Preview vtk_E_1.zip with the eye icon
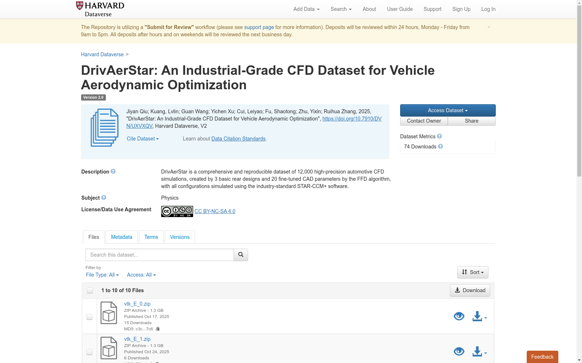Image resolution: width=582 pixels, height=363 pixels. (459, 351)
